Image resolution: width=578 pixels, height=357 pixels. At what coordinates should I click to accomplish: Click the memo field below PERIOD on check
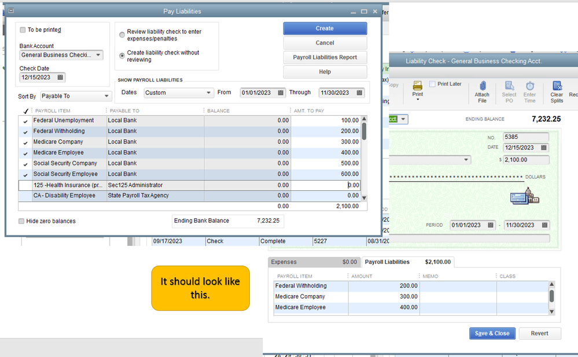(x=470, y=238)
